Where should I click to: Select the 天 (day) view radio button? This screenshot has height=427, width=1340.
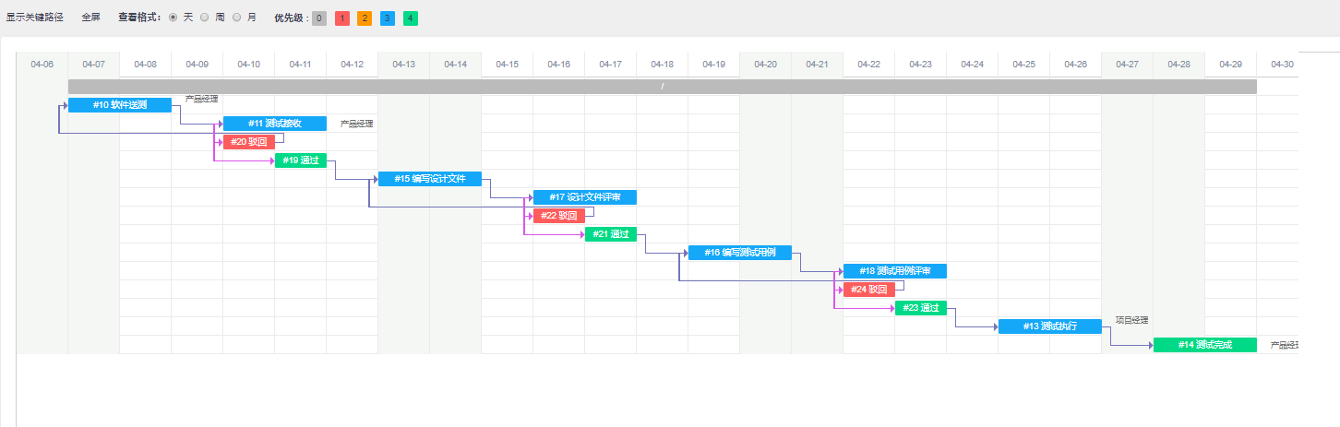(174, 18)
